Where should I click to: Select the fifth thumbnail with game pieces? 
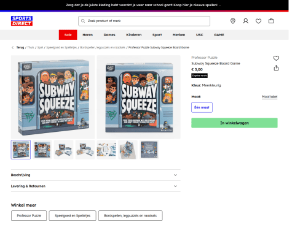point(106,150)
